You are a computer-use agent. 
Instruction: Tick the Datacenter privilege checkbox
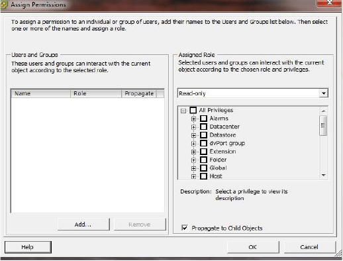(203, 127)
